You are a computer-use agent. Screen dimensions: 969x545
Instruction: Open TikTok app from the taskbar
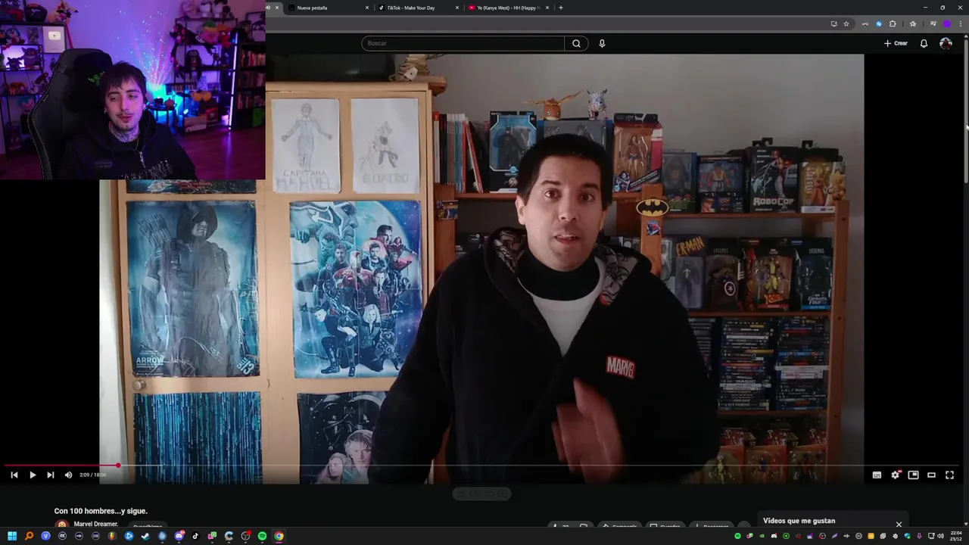[x=195, y=536]
